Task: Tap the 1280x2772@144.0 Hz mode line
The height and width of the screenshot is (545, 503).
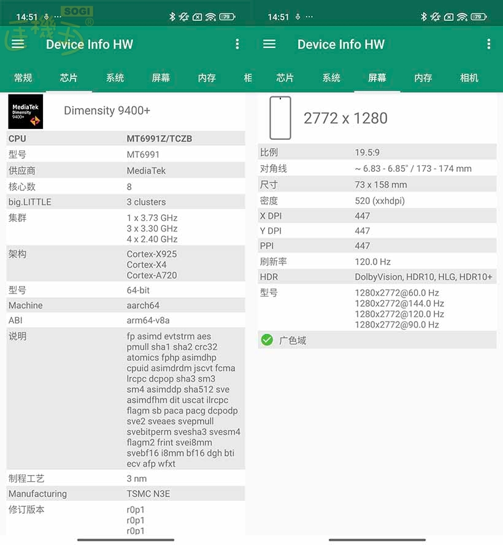Action: coord(399,303)
